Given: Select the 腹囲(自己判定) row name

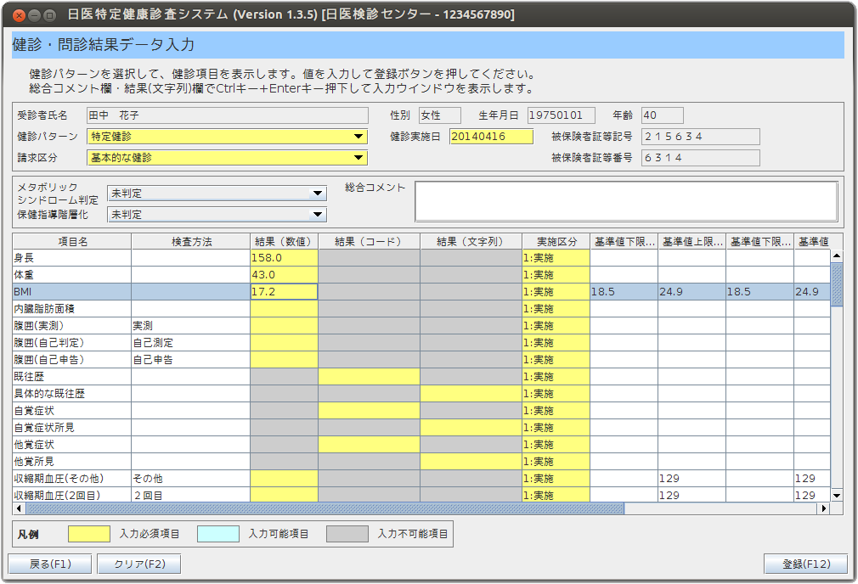Looking at the screenshot, I should click(x=72, y=342).
